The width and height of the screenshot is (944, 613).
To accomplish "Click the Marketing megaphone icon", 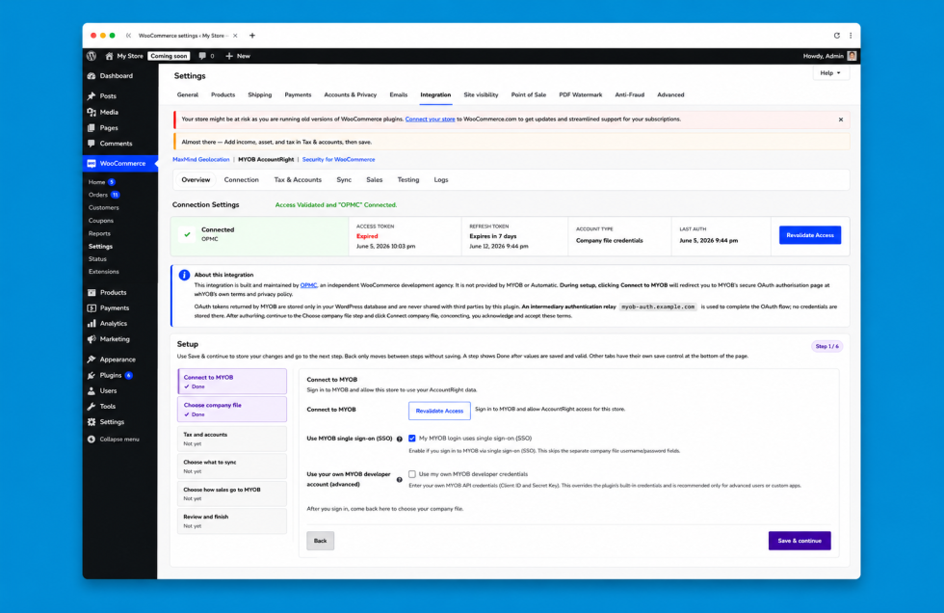I will [x=92, y=339].
